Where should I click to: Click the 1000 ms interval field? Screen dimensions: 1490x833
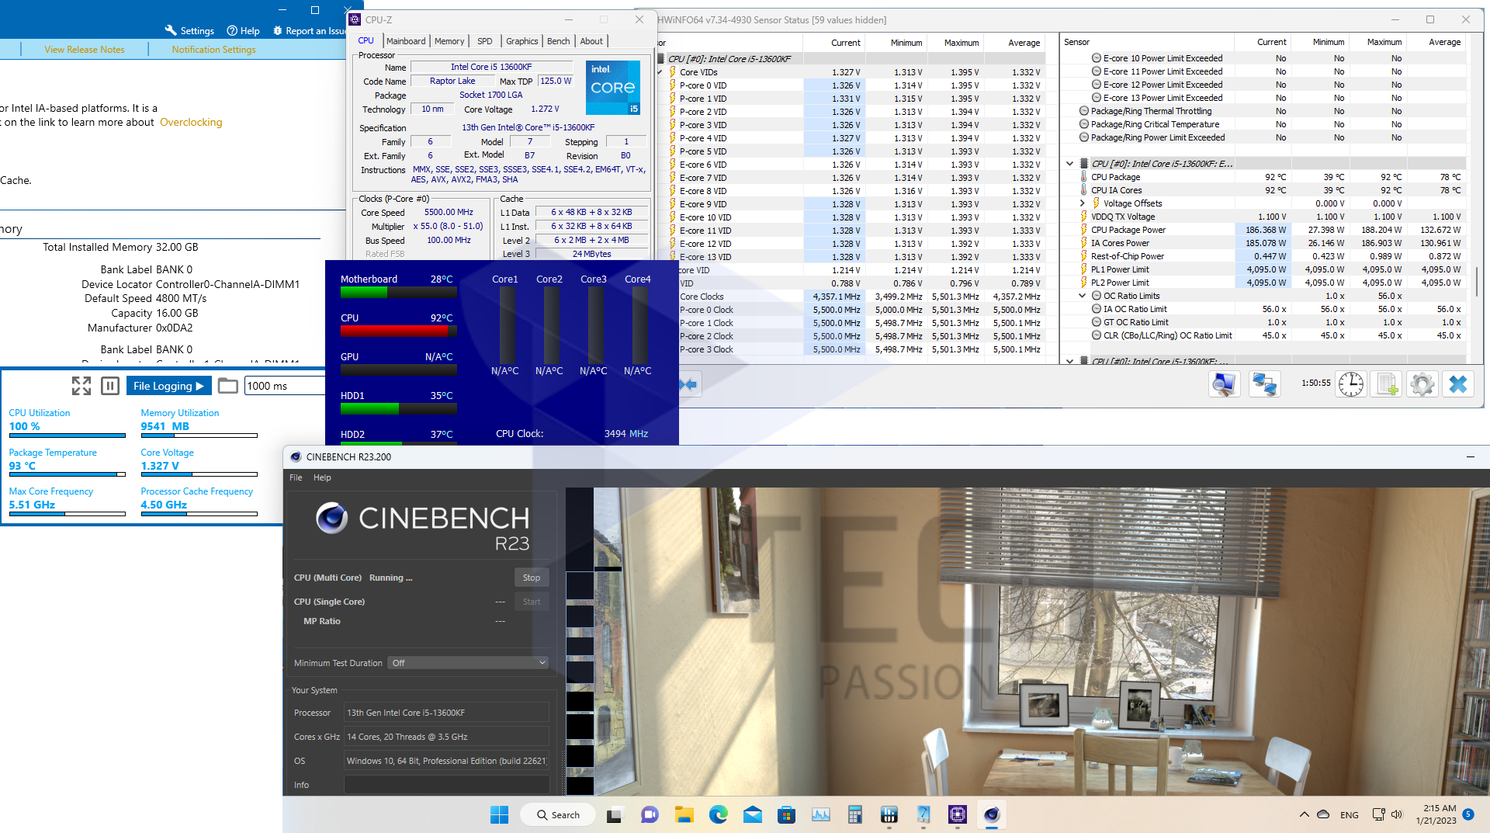284,386
